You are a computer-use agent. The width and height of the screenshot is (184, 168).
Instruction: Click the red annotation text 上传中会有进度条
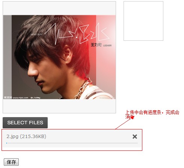[x=143, y=112]
